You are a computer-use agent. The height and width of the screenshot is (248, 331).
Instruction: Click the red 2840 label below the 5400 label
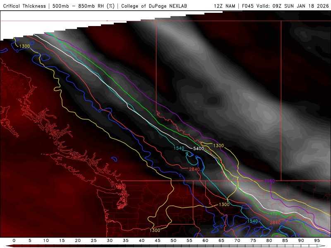(x=194, y=169)
